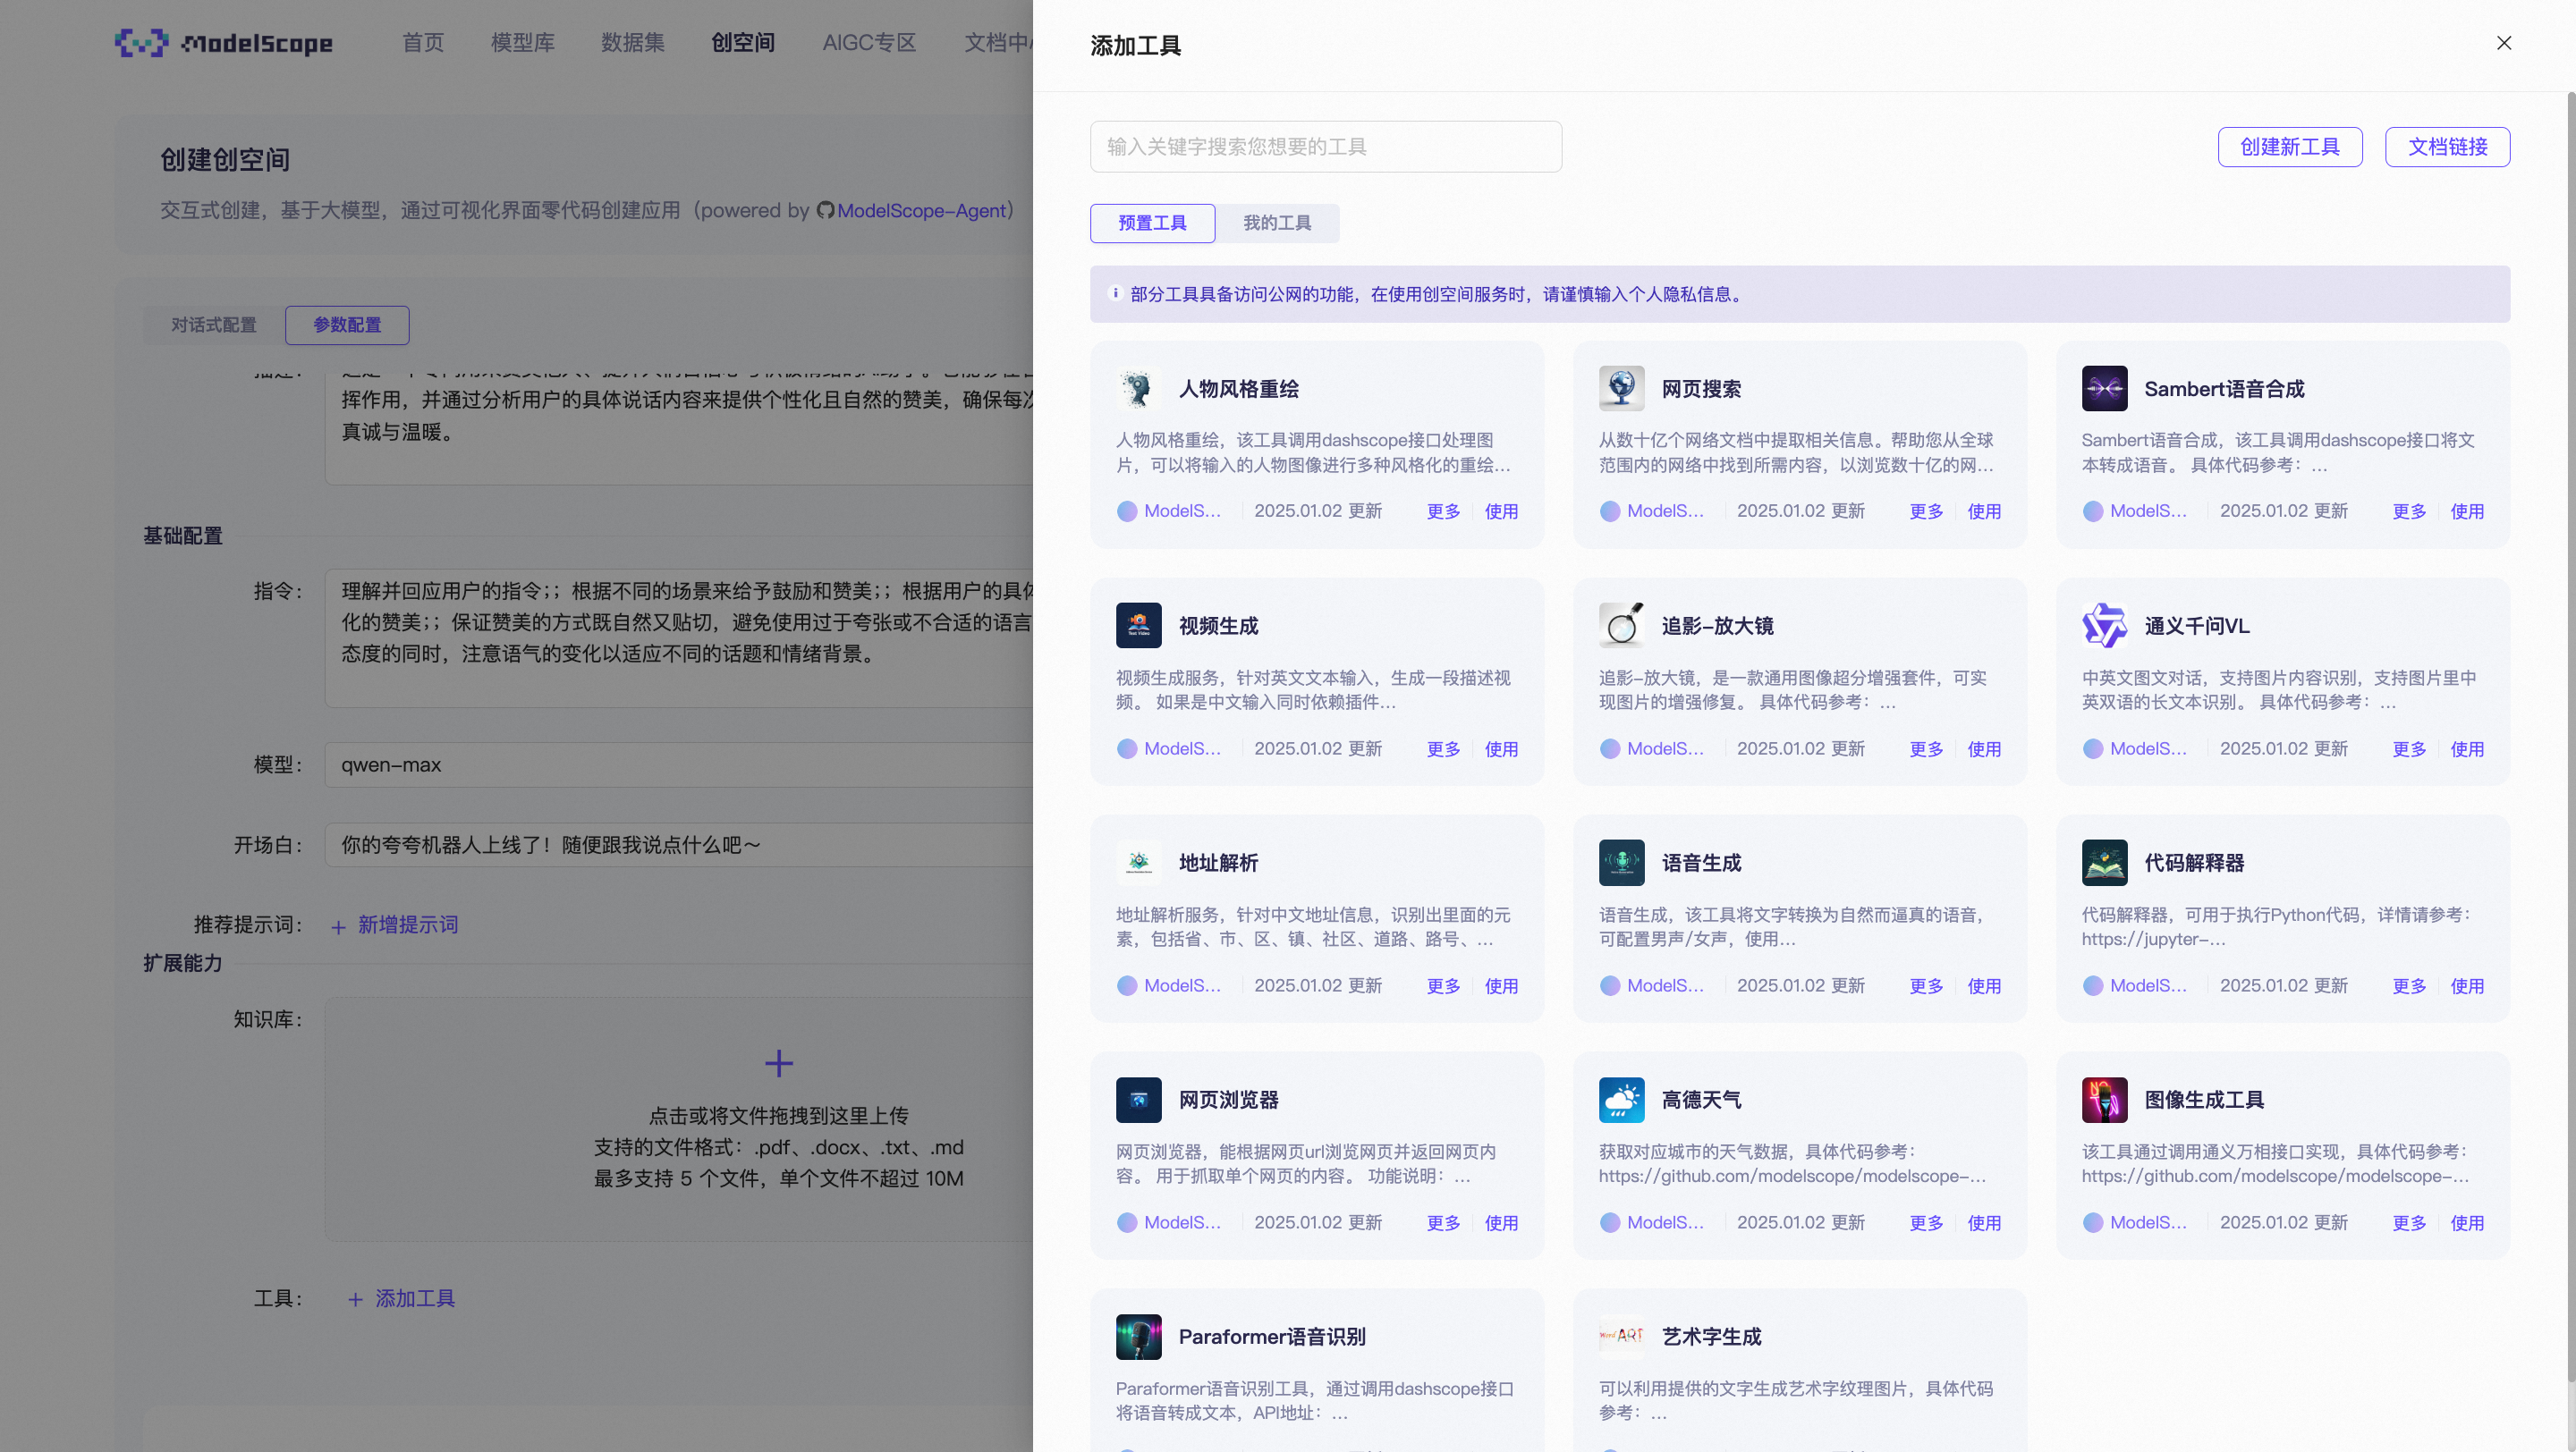This screenshot has height=1452, width=2576.
Task: Click 更多 on the 高德天气 card
Action: click(x=1926, y=1223)
